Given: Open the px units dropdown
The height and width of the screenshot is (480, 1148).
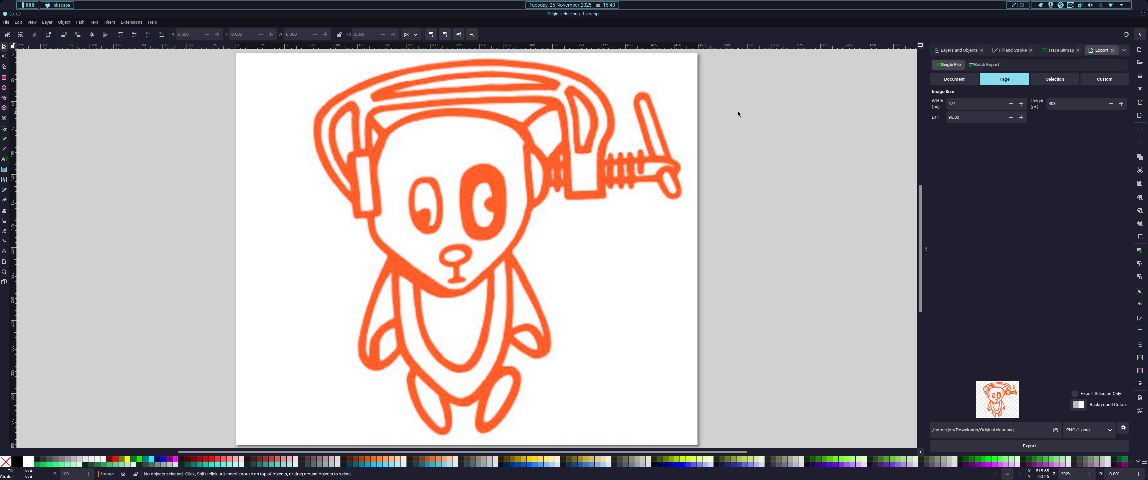Looking at the screenshot, I should (410, 34).
